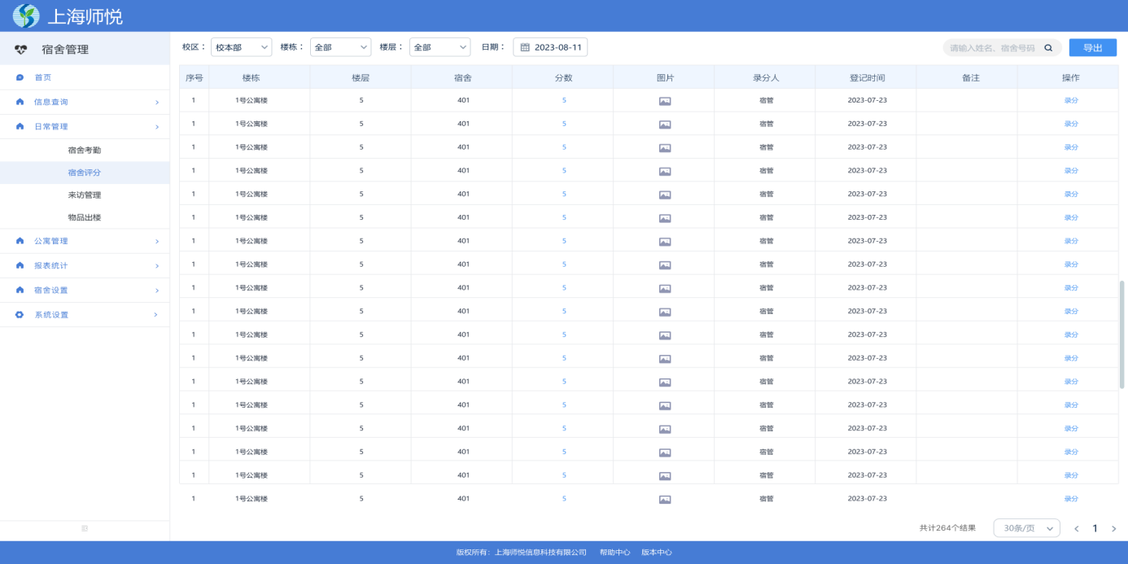
Task: Click the 系统设置 gear icon
Action: click(20, 314)
